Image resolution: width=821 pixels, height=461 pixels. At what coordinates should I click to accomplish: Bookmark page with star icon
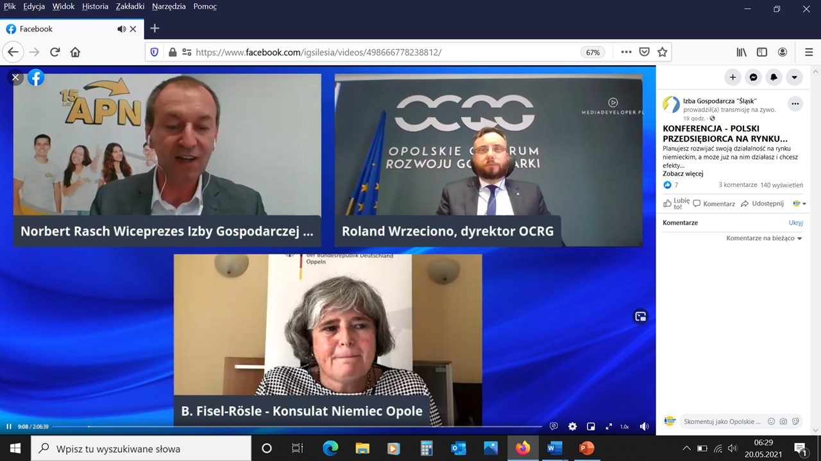point(663,52)
